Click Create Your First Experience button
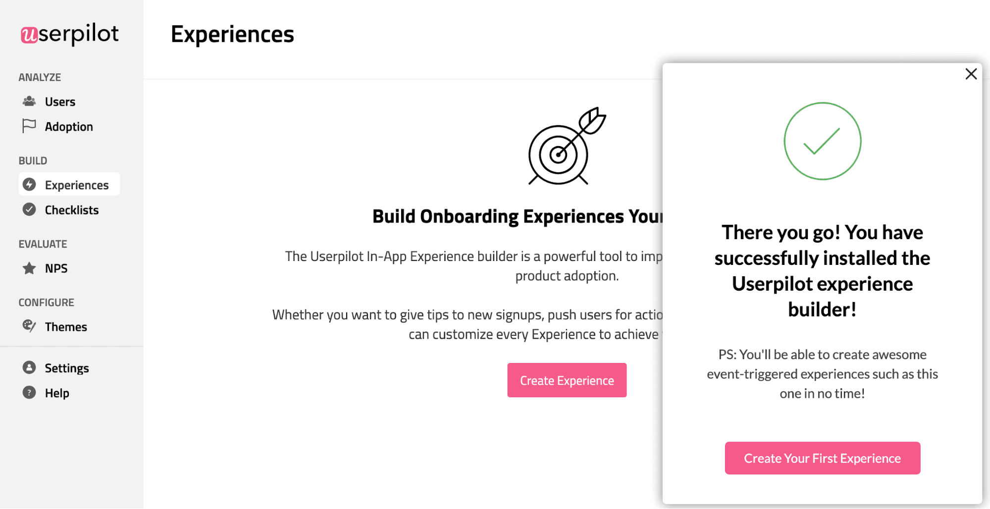 pyautogui.click(x=822, y=458)
